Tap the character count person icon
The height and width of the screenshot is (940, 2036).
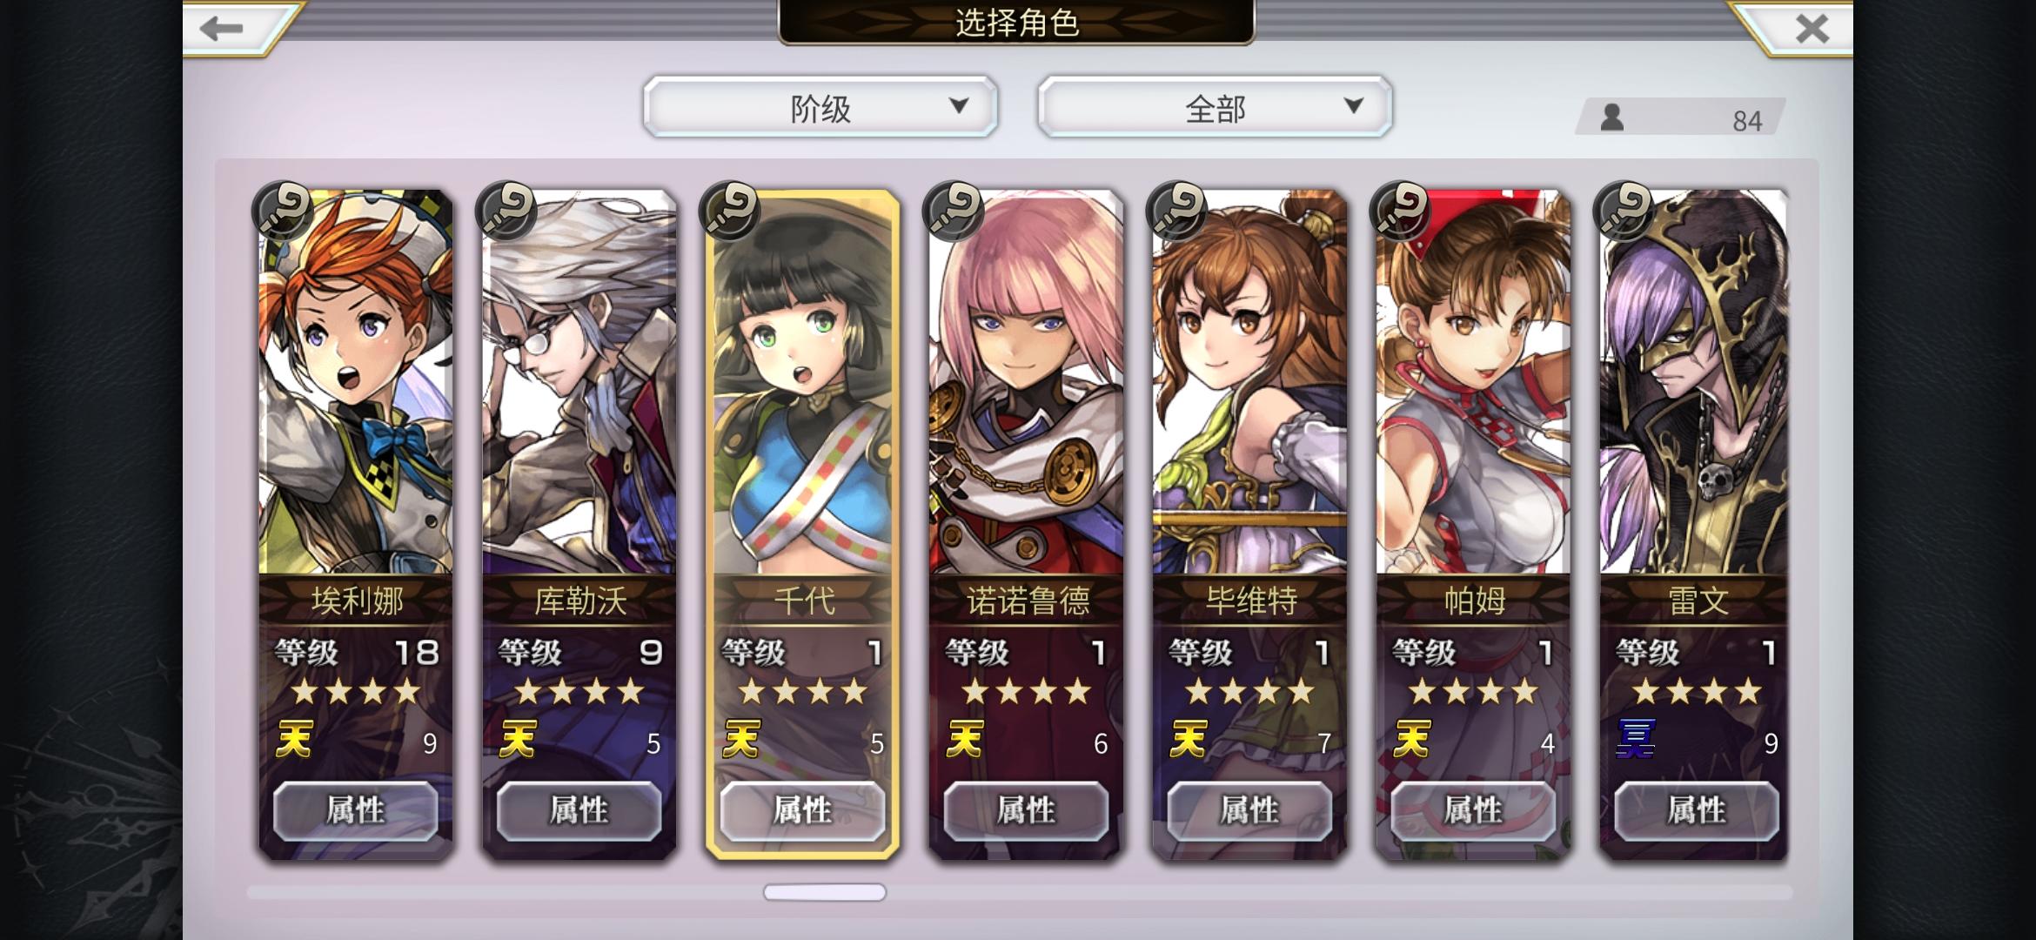click(x=1611, y=117)
